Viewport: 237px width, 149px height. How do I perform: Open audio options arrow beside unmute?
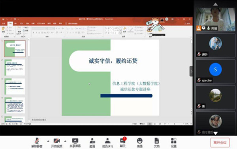click(x=48, y=141)
